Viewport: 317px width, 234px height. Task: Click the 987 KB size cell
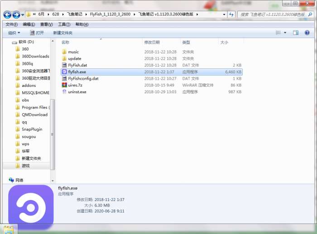235,92
